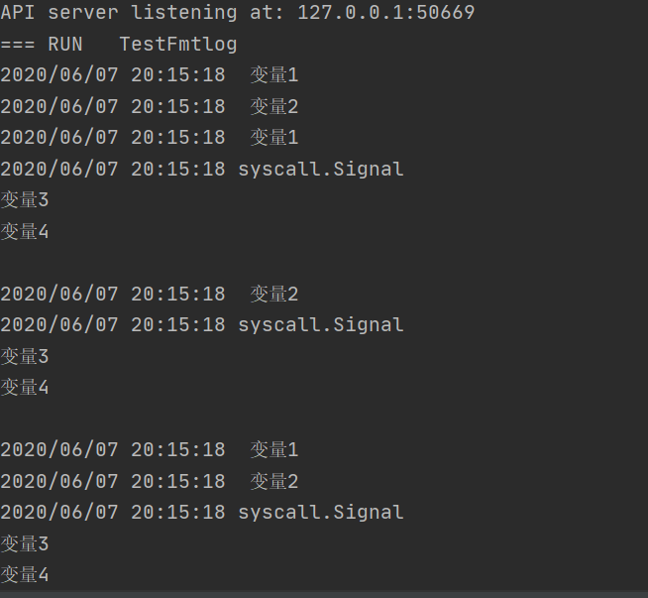Click the second 变量4 line
This screenshot has height=598, width=648.
click(25, 387)
